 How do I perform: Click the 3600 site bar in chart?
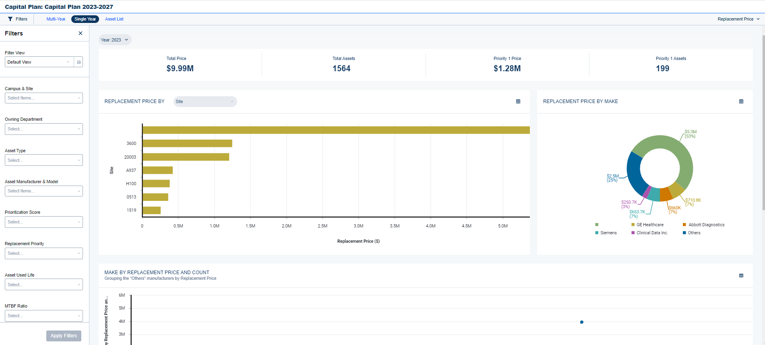(x=187, y=143)
